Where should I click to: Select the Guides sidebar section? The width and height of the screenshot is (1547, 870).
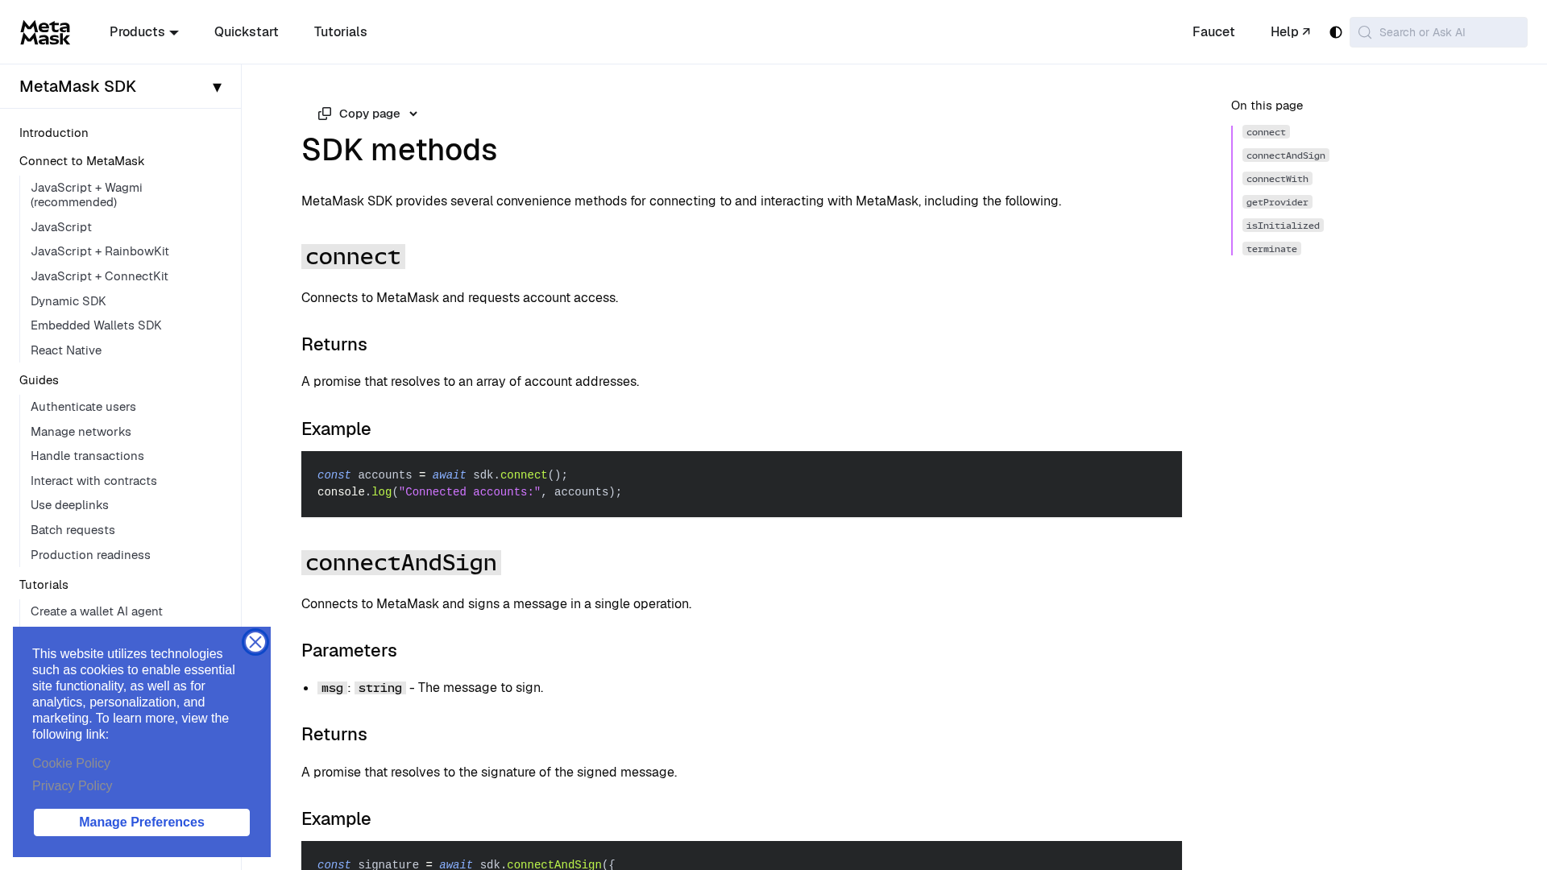coord(39,380)
